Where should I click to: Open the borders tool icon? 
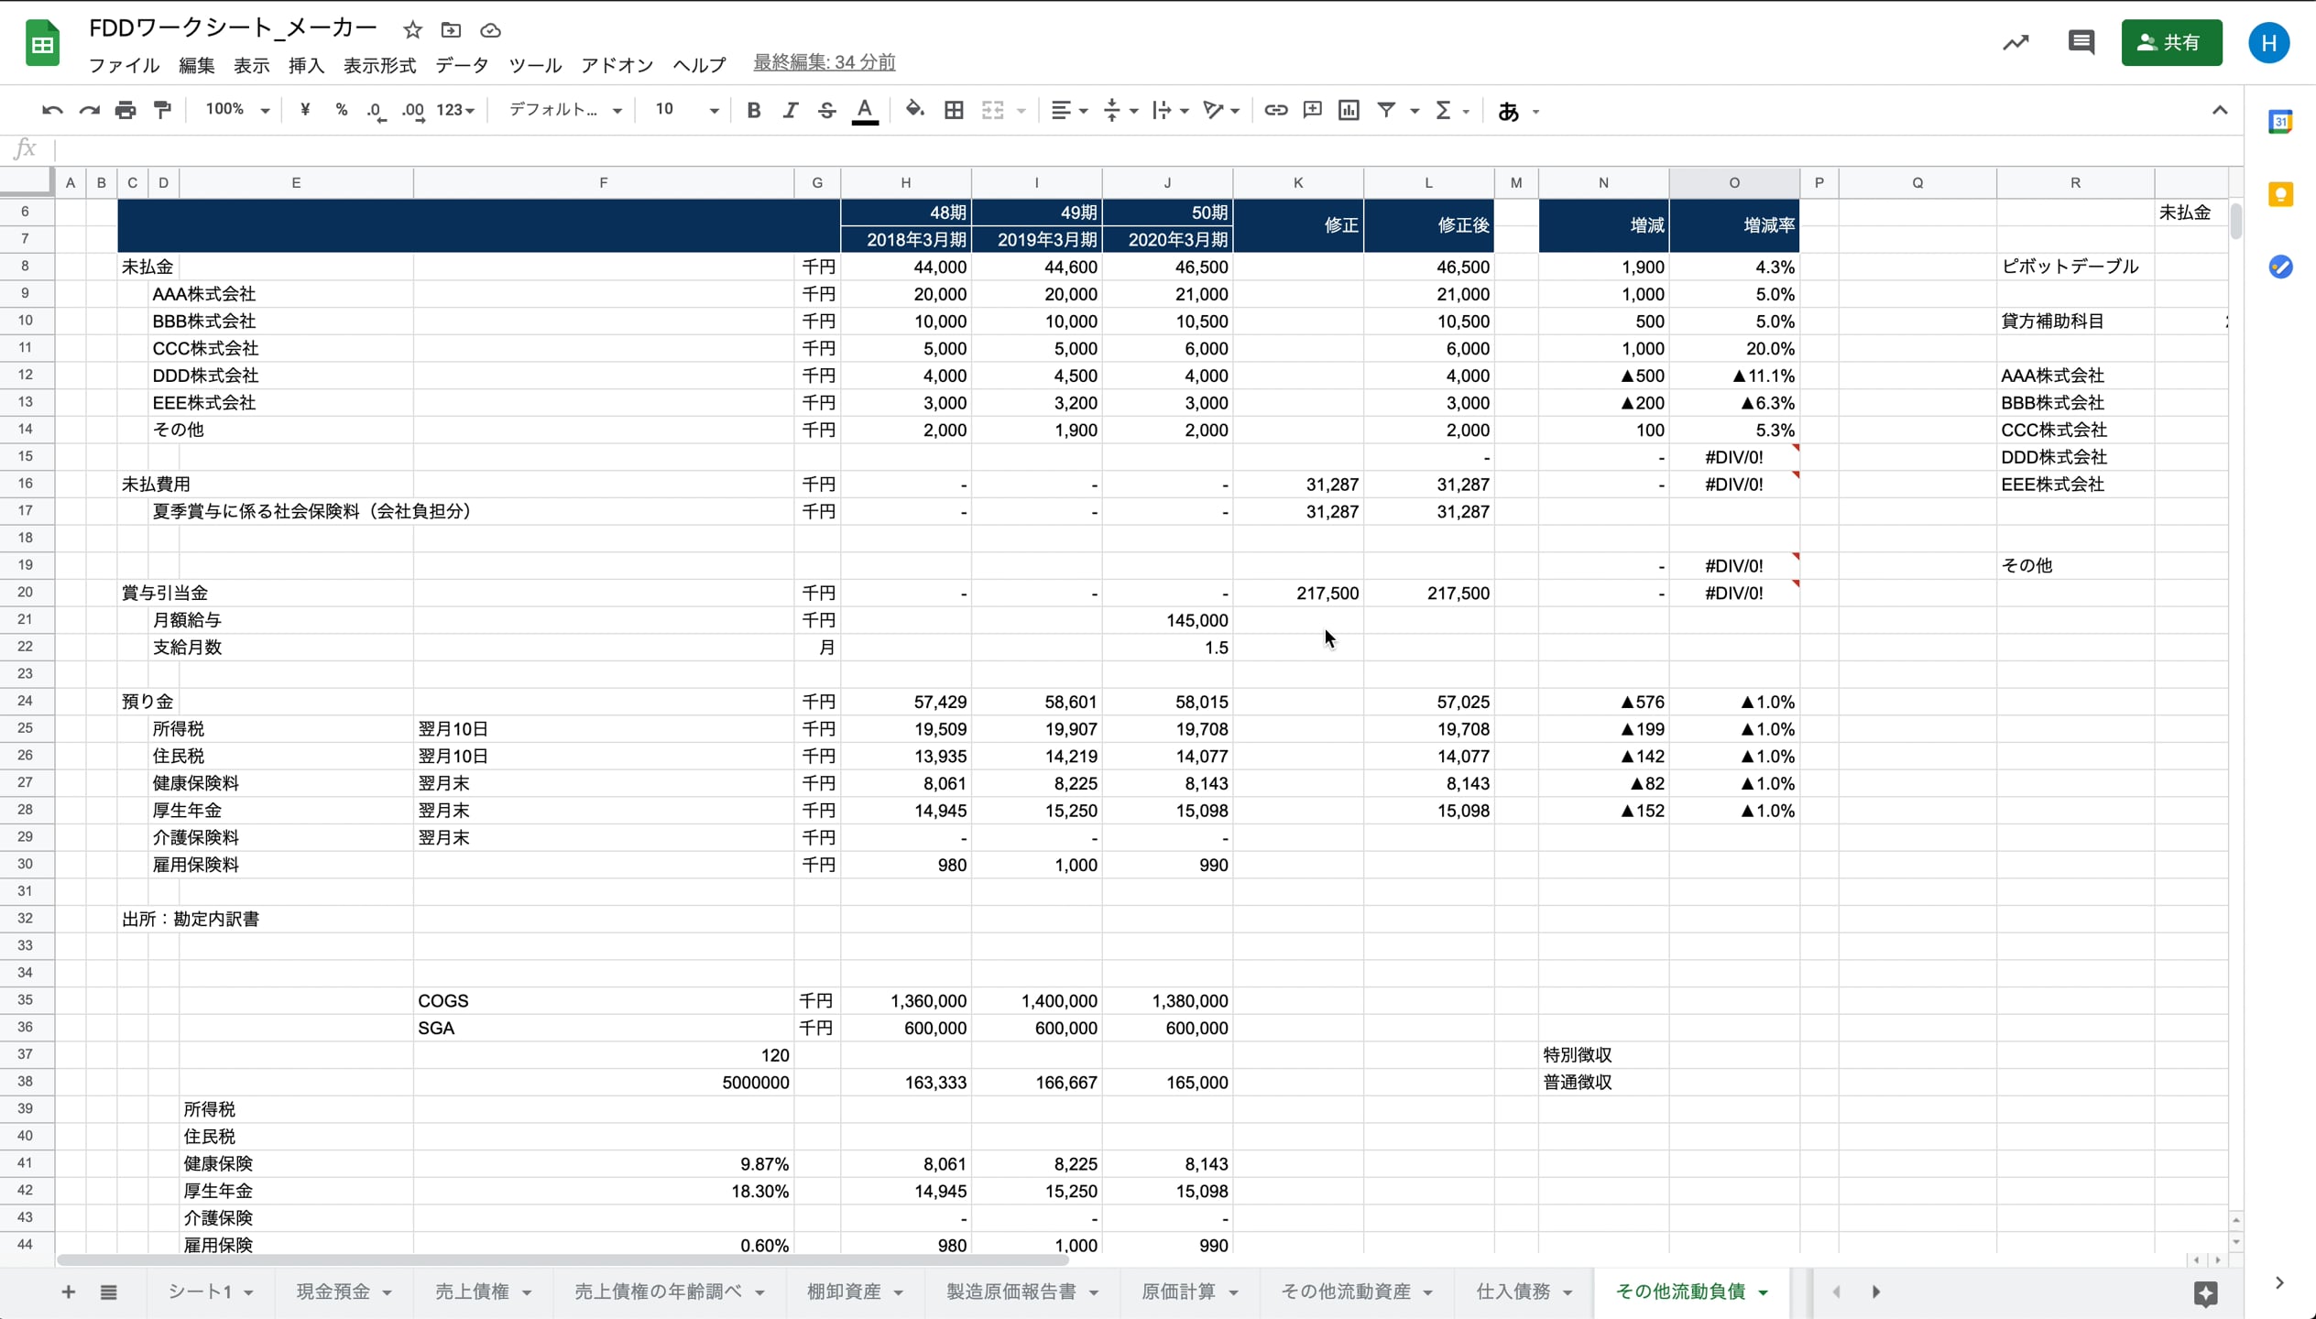tap(954, 111)
